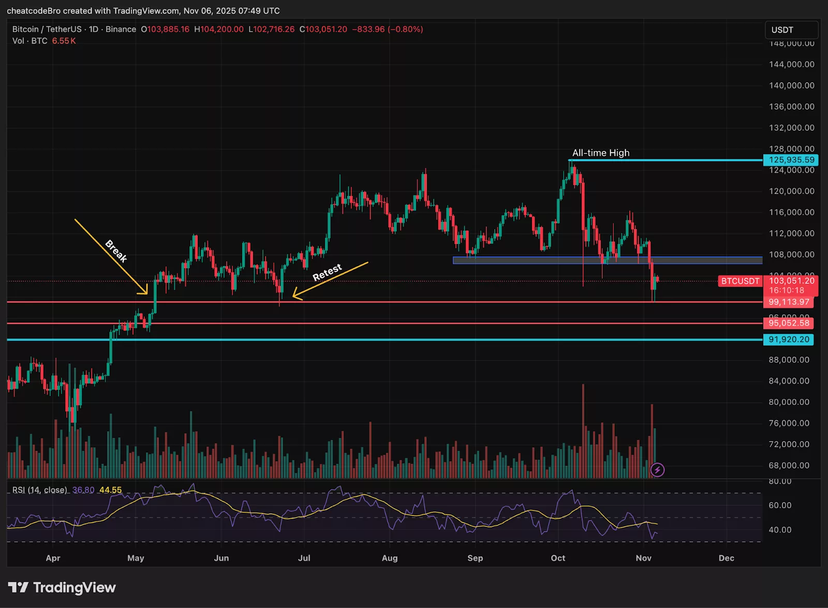Click the 16:10:18 candle countdown timer
The width and height of the screenshot is (828, 608).
[x=788, y=291]
